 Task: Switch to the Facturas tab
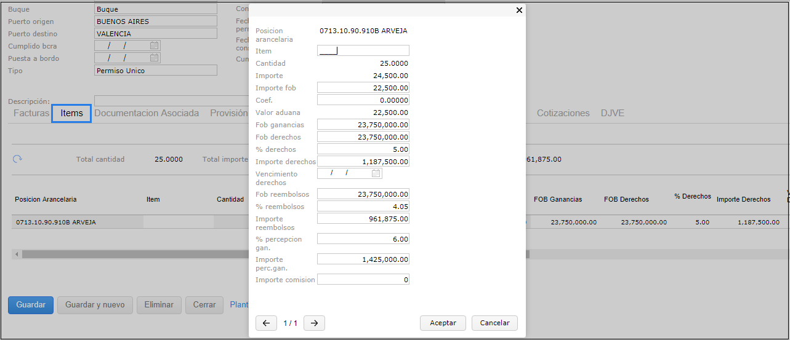point(31,113)
